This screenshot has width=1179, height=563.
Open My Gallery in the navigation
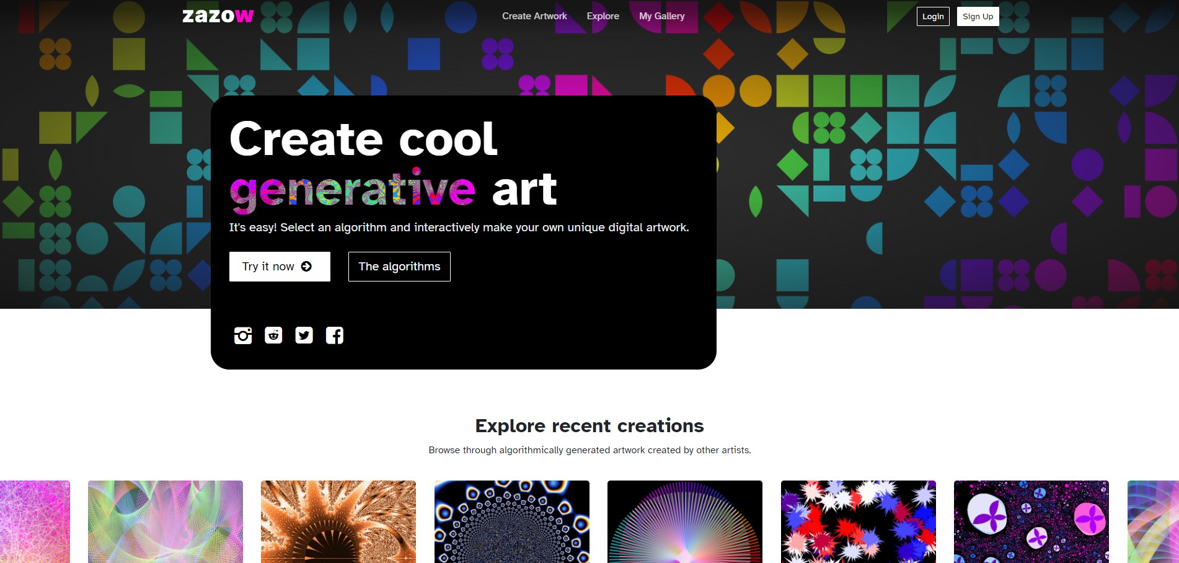(661, 16)
